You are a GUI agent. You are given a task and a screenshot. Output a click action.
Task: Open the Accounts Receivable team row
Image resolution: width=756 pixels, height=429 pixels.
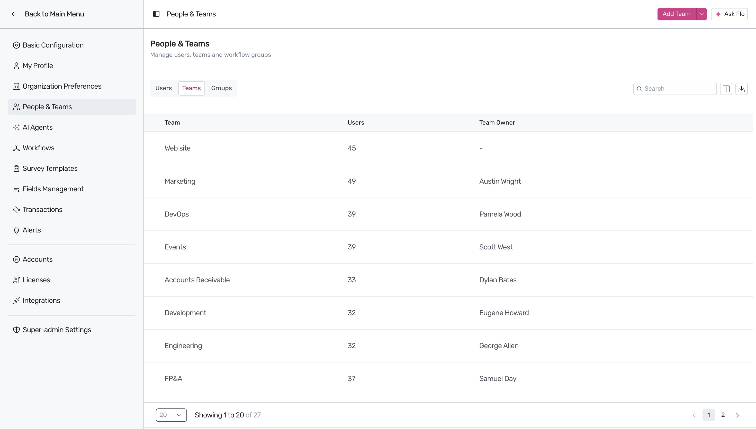click(448, 280)
